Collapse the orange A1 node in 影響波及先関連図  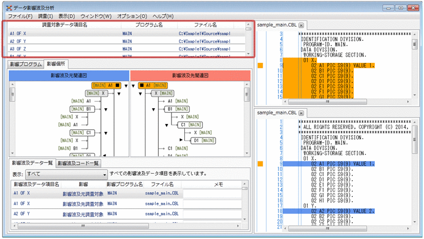[x=133, y=86]
